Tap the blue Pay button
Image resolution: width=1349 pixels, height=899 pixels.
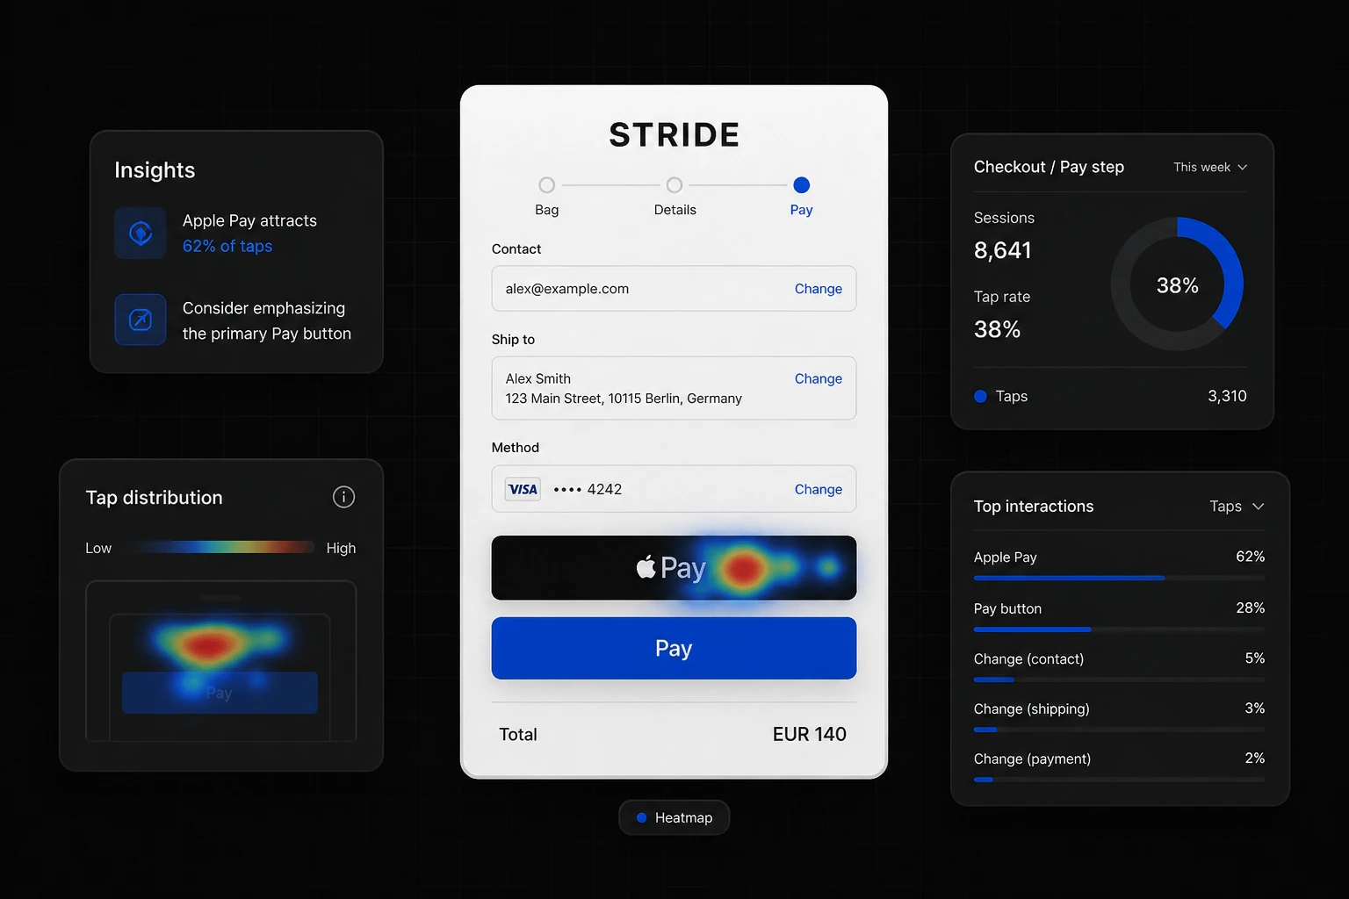click(x=674, y=648)
